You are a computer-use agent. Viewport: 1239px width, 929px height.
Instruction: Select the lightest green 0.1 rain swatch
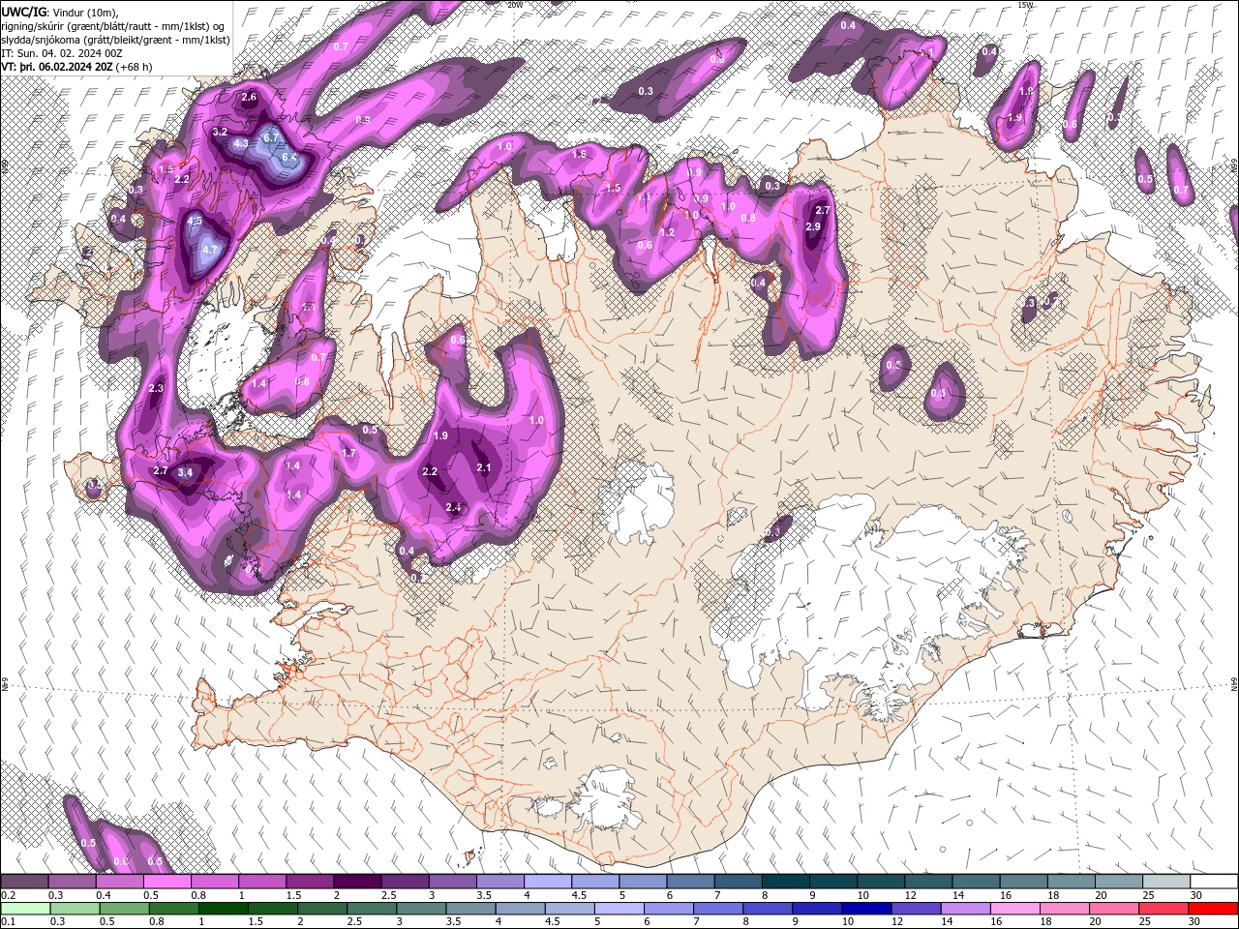click(24, 908)
